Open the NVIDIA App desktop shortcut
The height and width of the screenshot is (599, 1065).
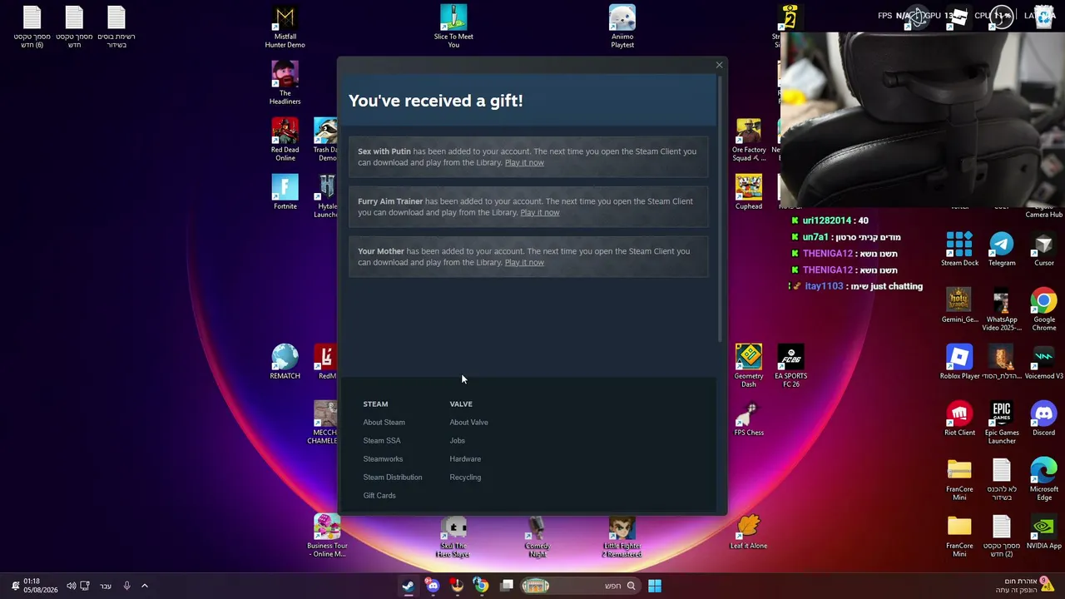point(1043,532)
